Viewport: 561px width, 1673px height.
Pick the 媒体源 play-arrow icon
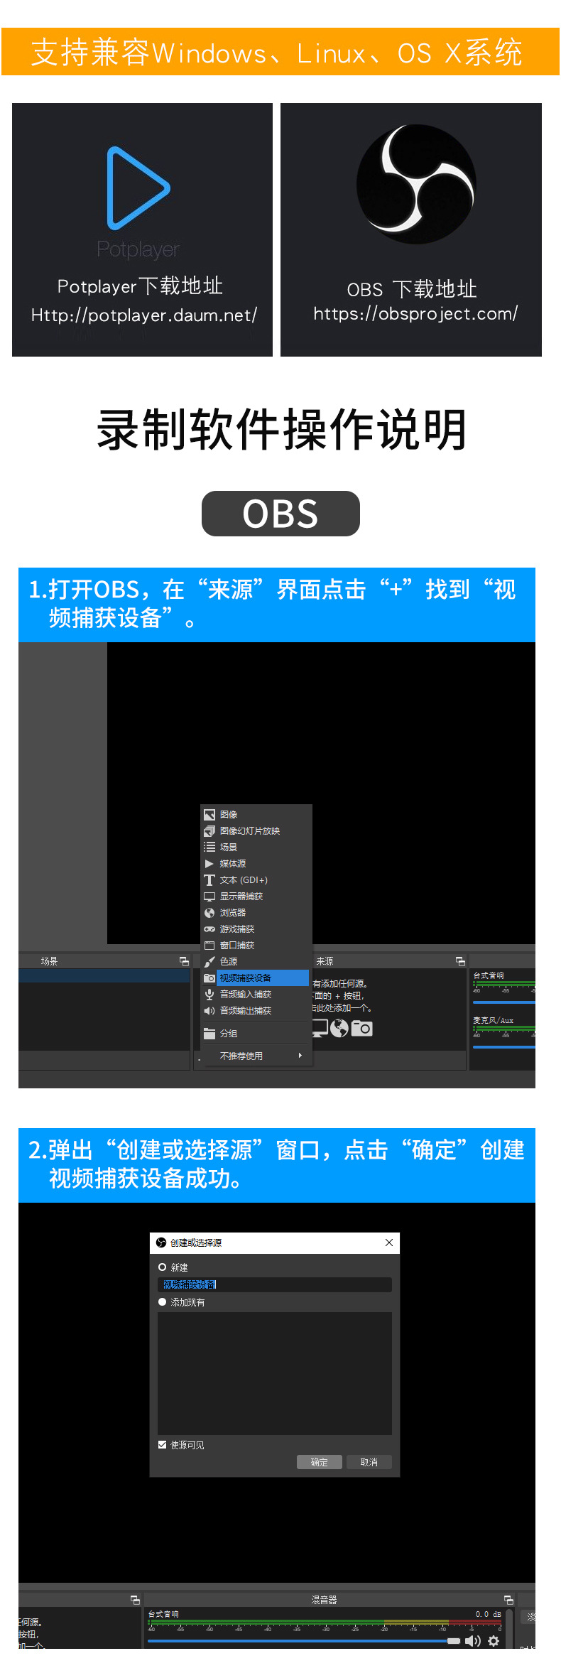209,863
